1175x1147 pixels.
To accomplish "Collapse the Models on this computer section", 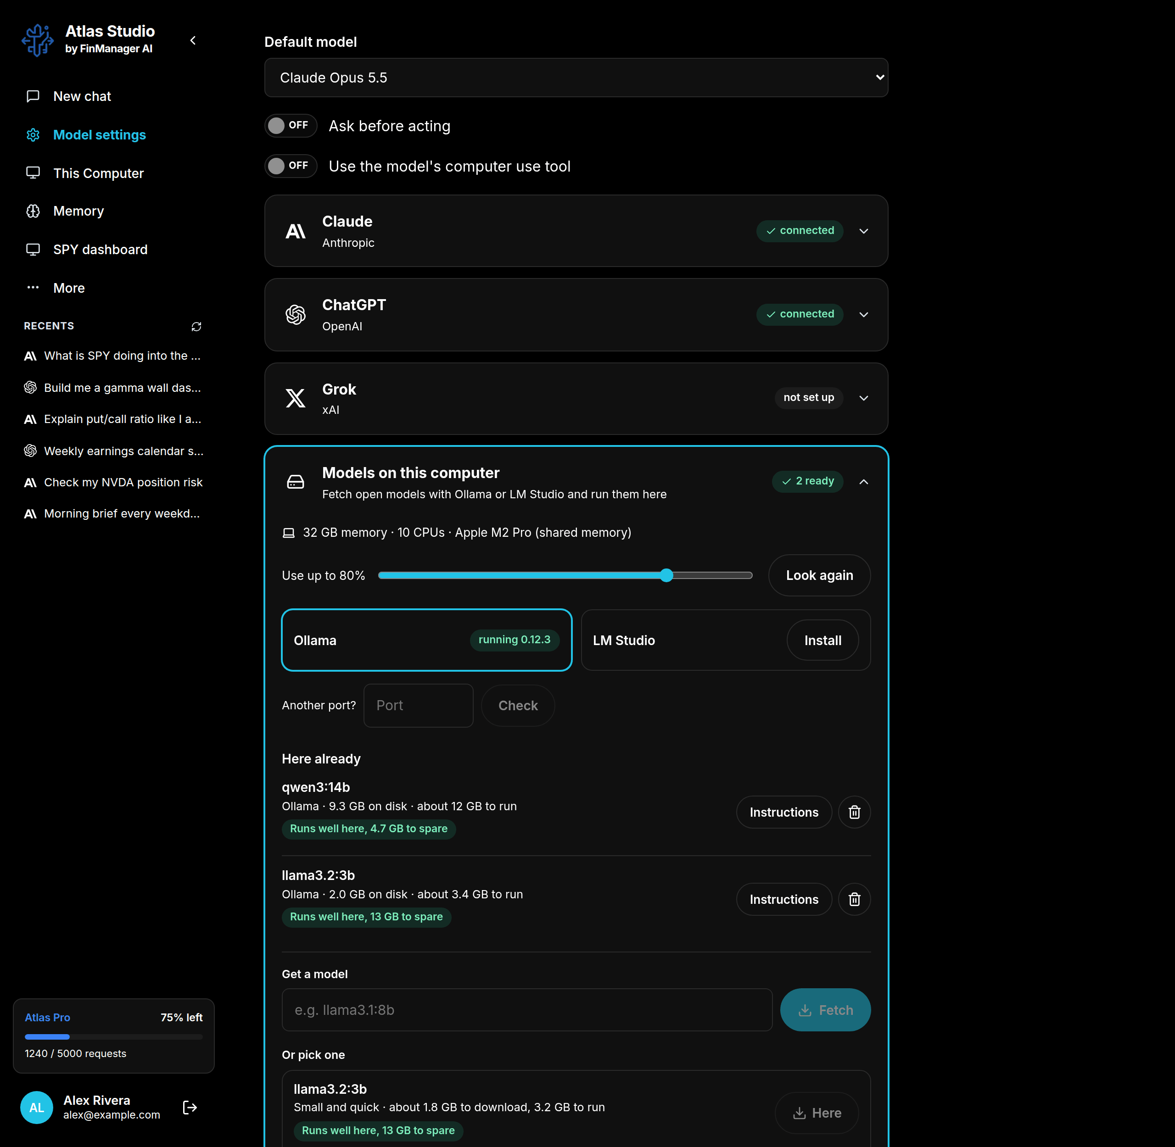I will [863, 481].
